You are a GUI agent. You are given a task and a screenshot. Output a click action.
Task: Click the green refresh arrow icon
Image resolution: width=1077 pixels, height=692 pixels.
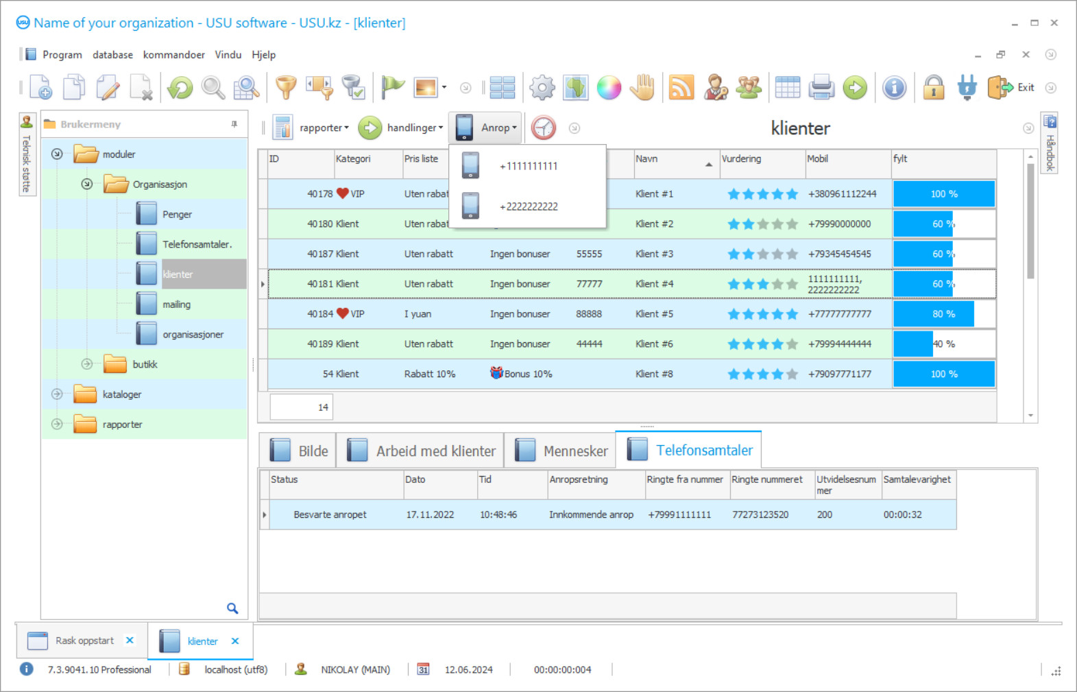point(180,88)
